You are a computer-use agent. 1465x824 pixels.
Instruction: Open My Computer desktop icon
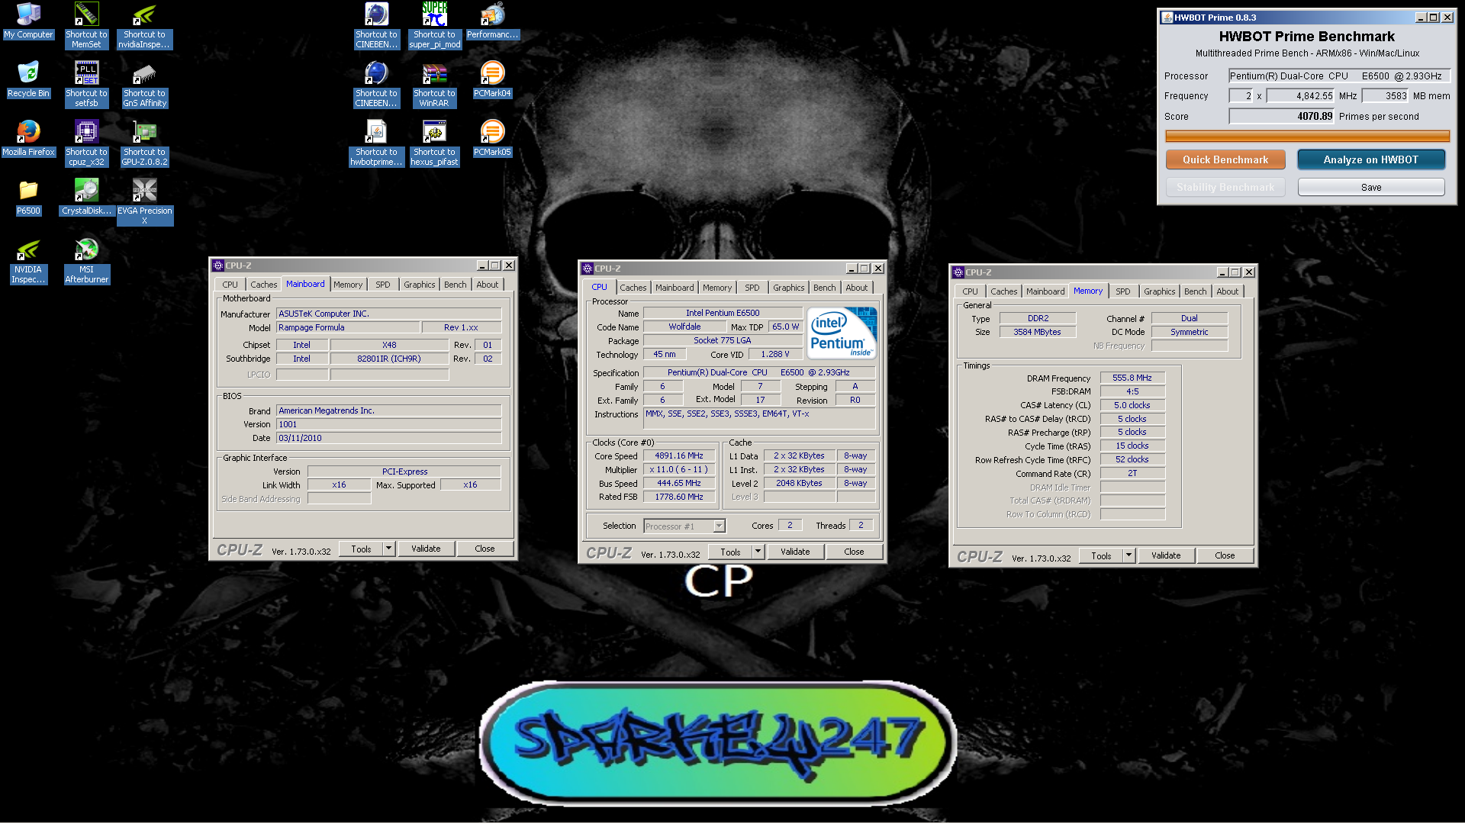[28, 21]
